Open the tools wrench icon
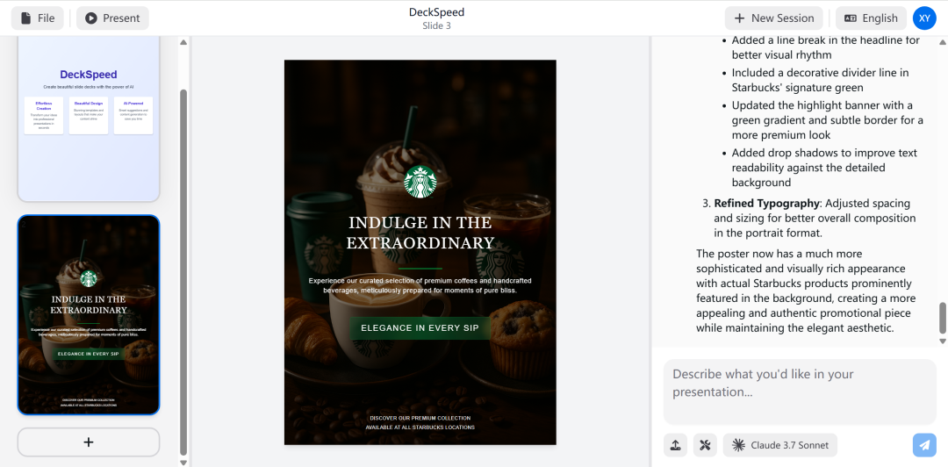The width and height of the screenshot is (948, 467). tap(705, 445)
